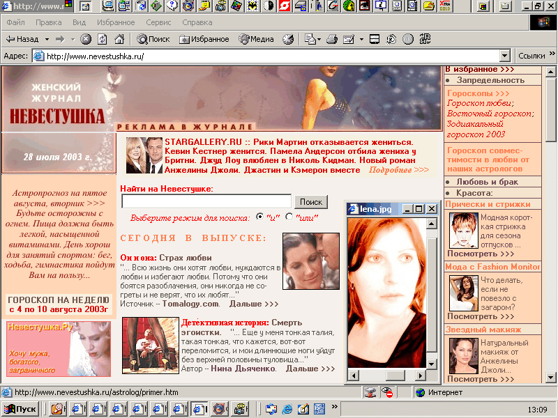Click the Mail envelope toolbar icon
This screenshot has width=558, height=418.
310,39
